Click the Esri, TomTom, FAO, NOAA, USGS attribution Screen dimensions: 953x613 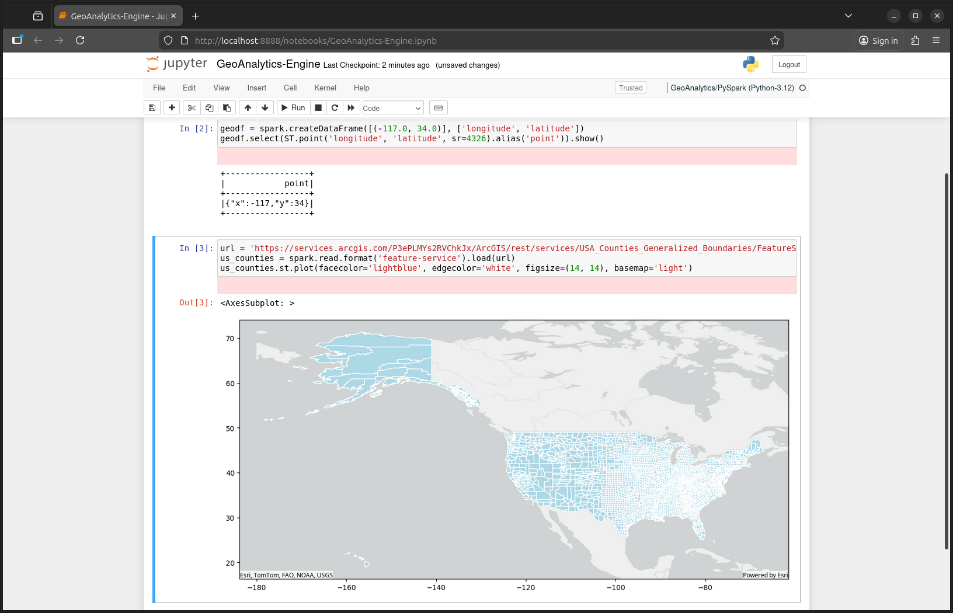(287, 575)
